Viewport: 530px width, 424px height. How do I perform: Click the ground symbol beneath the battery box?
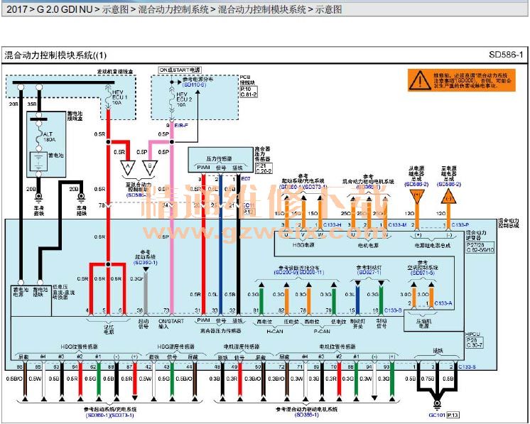click(38, 197)
